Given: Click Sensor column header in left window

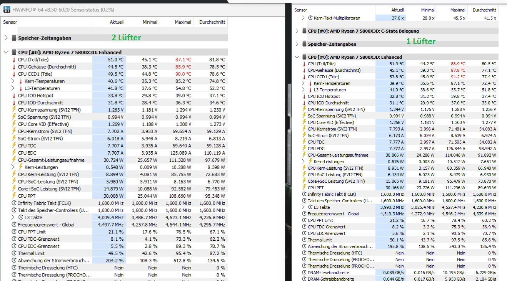Looking at the screenshot, I should pos(10,22).
